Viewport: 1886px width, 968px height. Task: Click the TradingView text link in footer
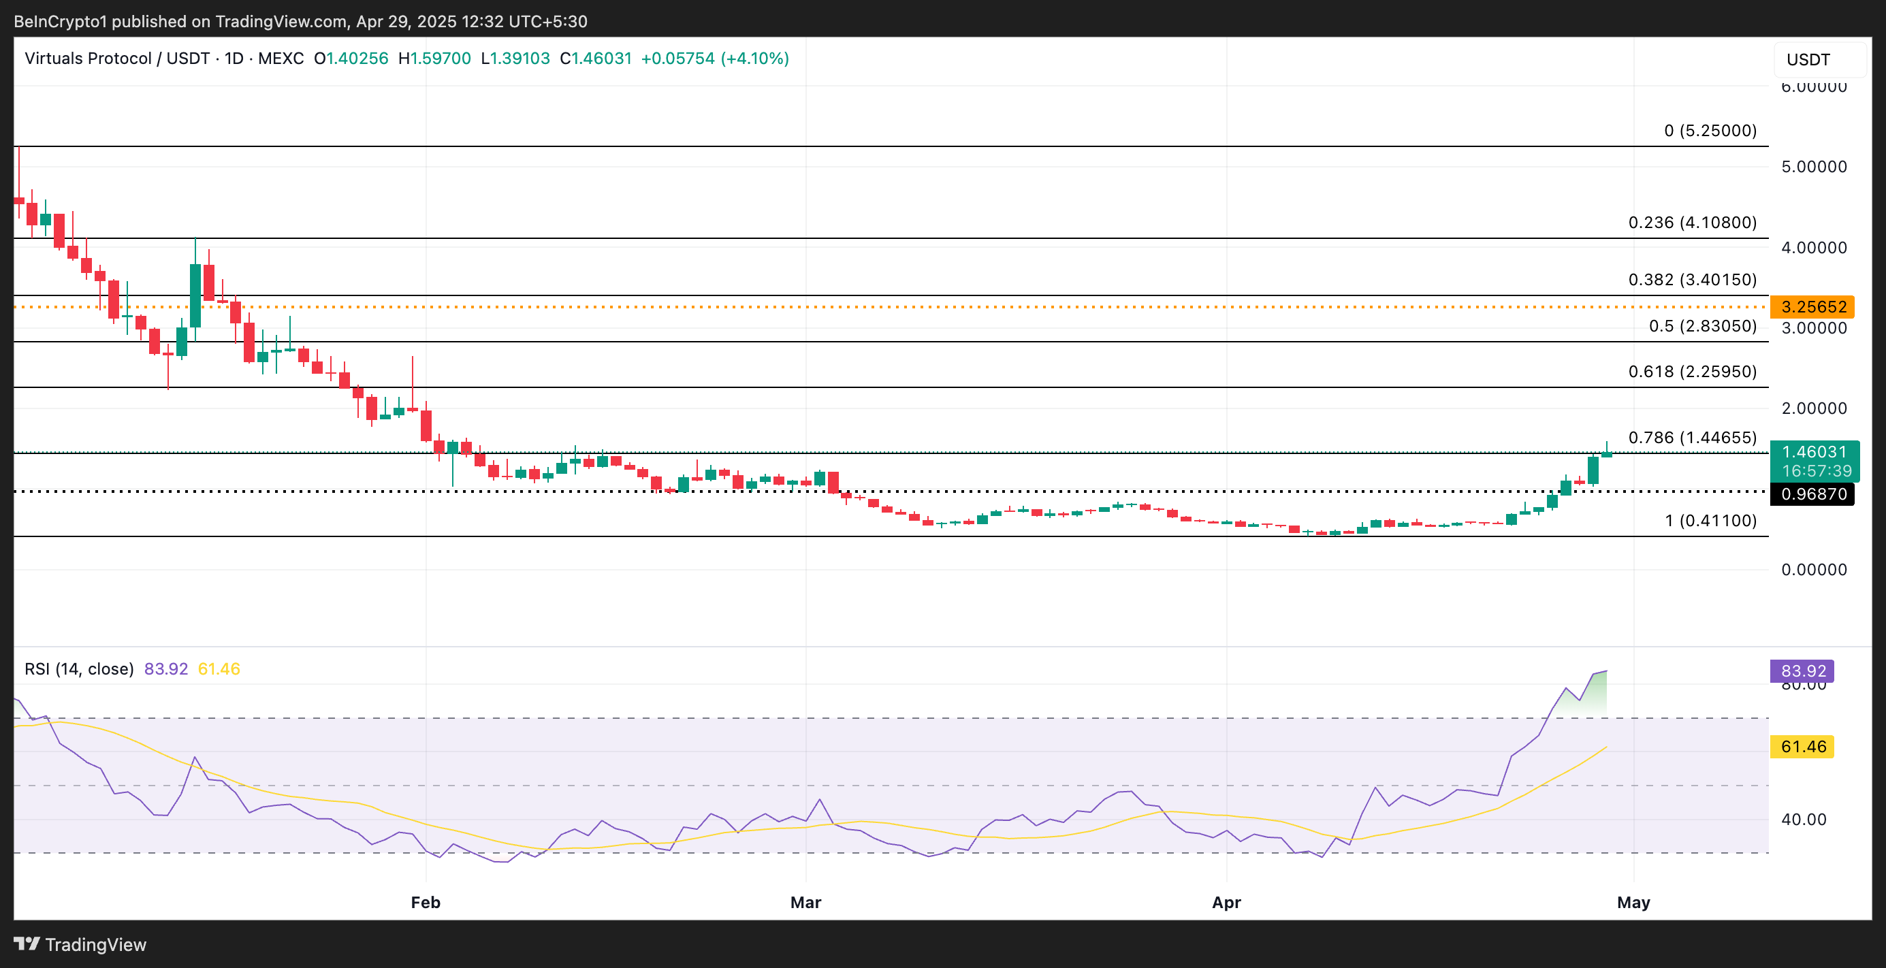96,945
